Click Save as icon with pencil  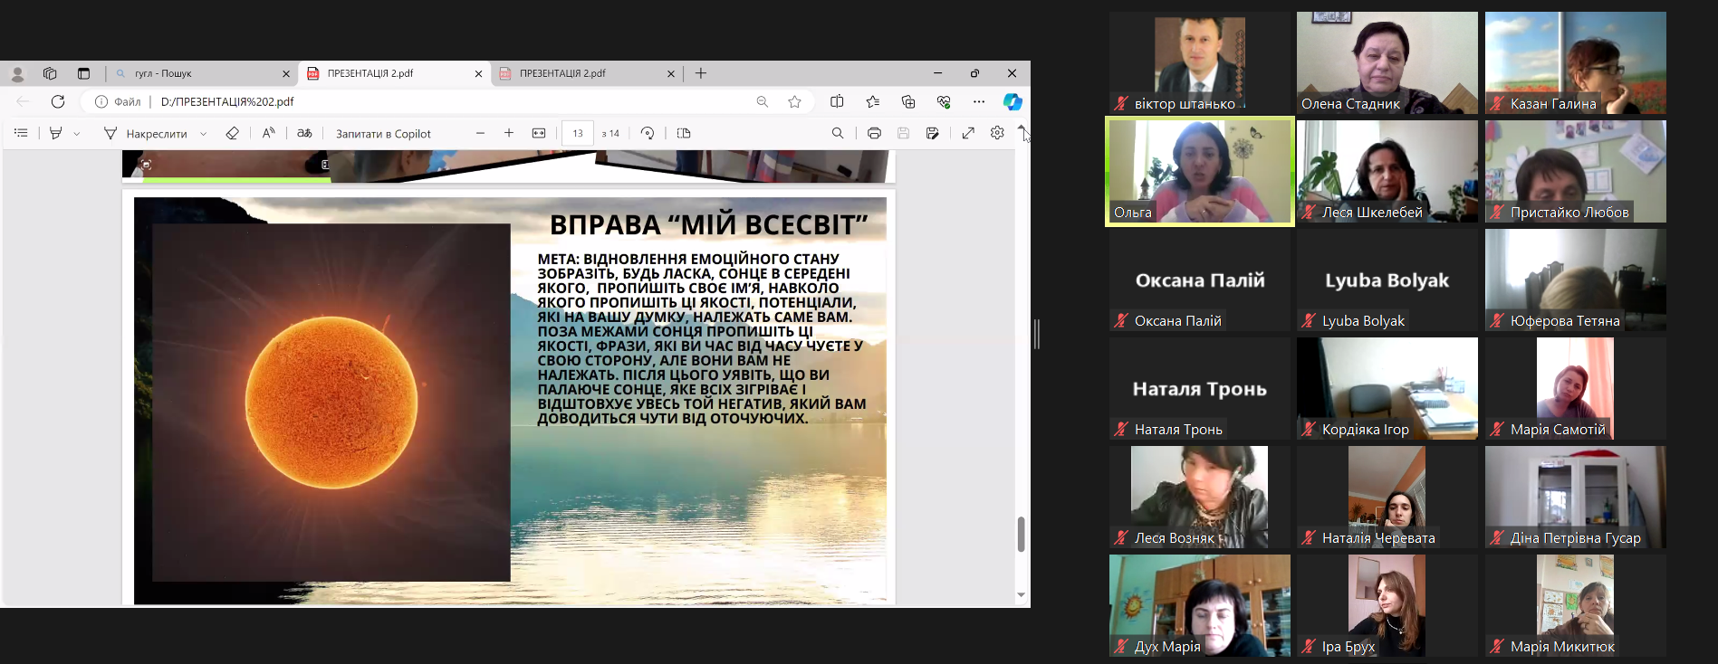(932, 133)
